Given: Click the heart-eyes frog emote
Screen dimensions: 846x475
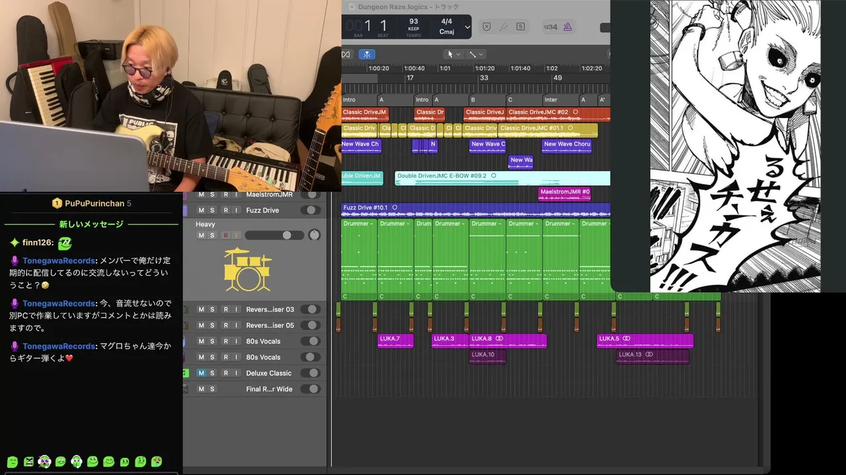Looking at the screenshot, I should 157,462.
